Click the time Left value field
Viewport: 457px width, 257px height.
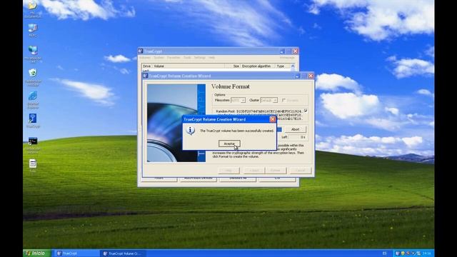(x=298, y=137)
